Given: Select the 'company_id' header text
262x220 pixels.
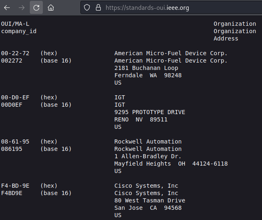Looking at the screenshot, I should click(19, 31).
